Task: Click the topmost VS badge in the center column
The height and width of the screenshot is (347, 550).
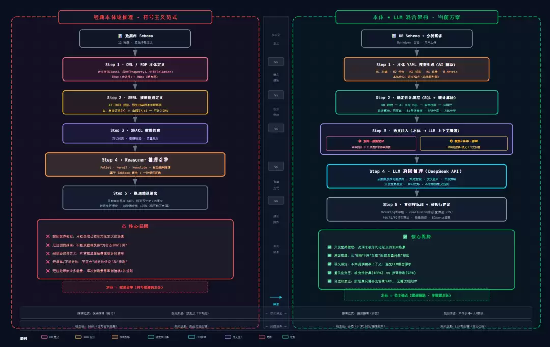Action: pyautogui.click(x=276, y=62)
